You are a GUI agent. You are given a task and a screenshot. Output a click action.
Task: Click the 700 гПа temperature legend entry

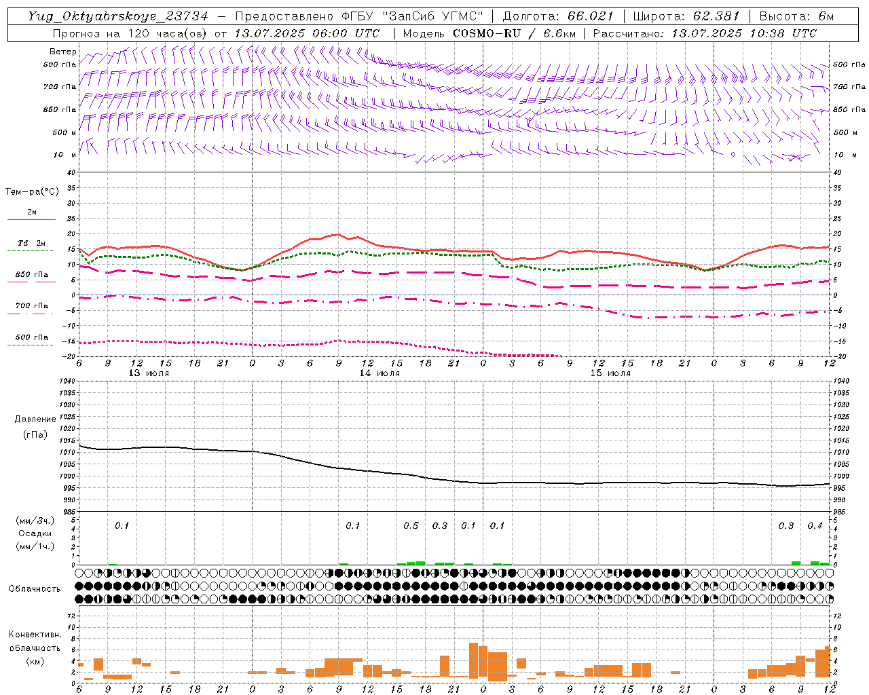point(31,309)
